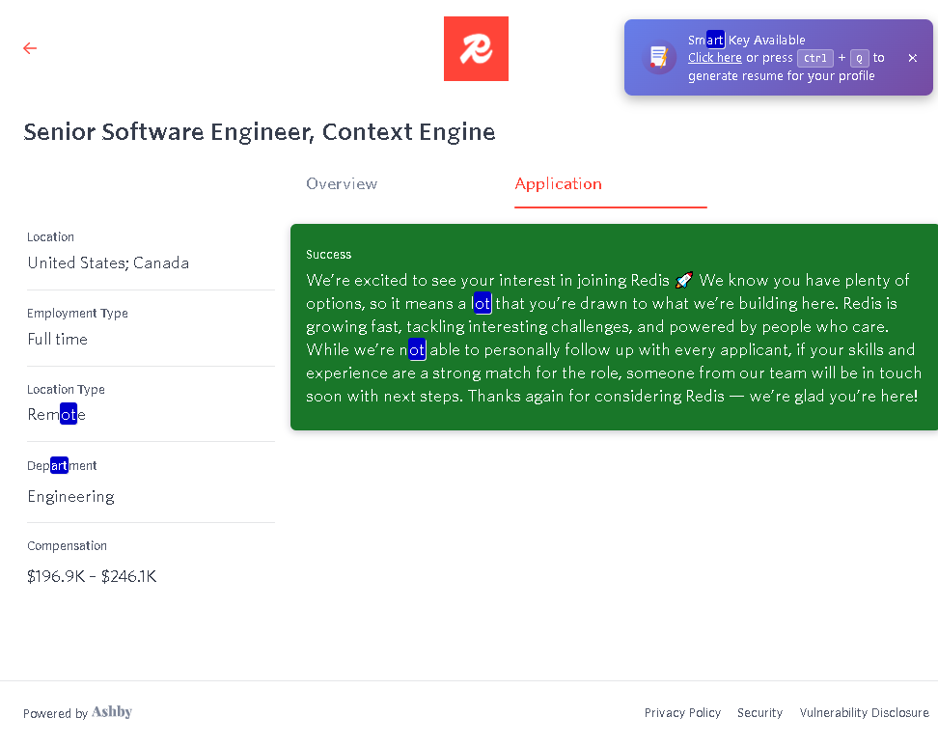The height and width of the screenshot is (745, 938).
Task: Open the Security footer link
Action: click(x=759, y=713)
